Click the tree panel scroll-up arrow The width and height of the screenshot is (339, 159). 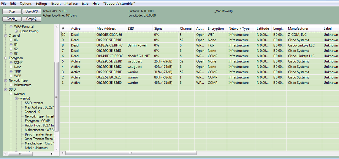[57, 27]
